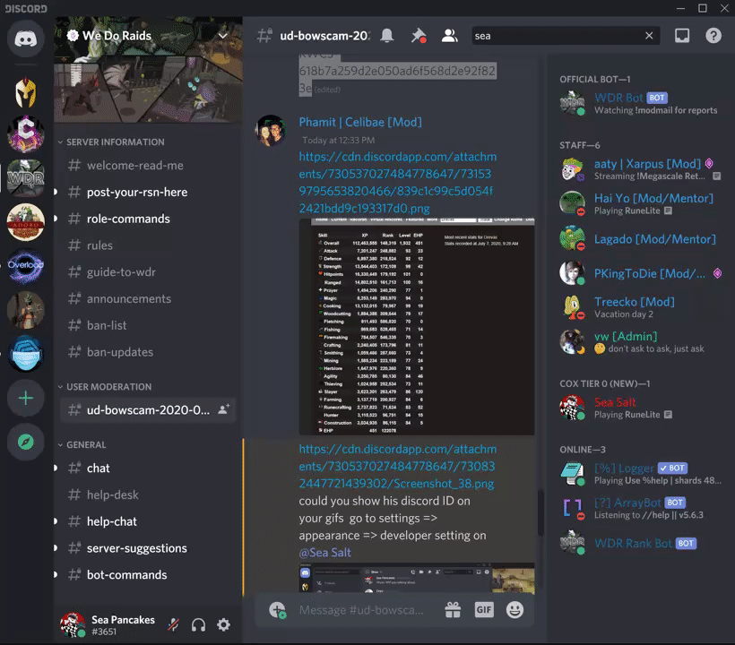Open the GIF picker

pyautogui.click(x=484, y=610)
